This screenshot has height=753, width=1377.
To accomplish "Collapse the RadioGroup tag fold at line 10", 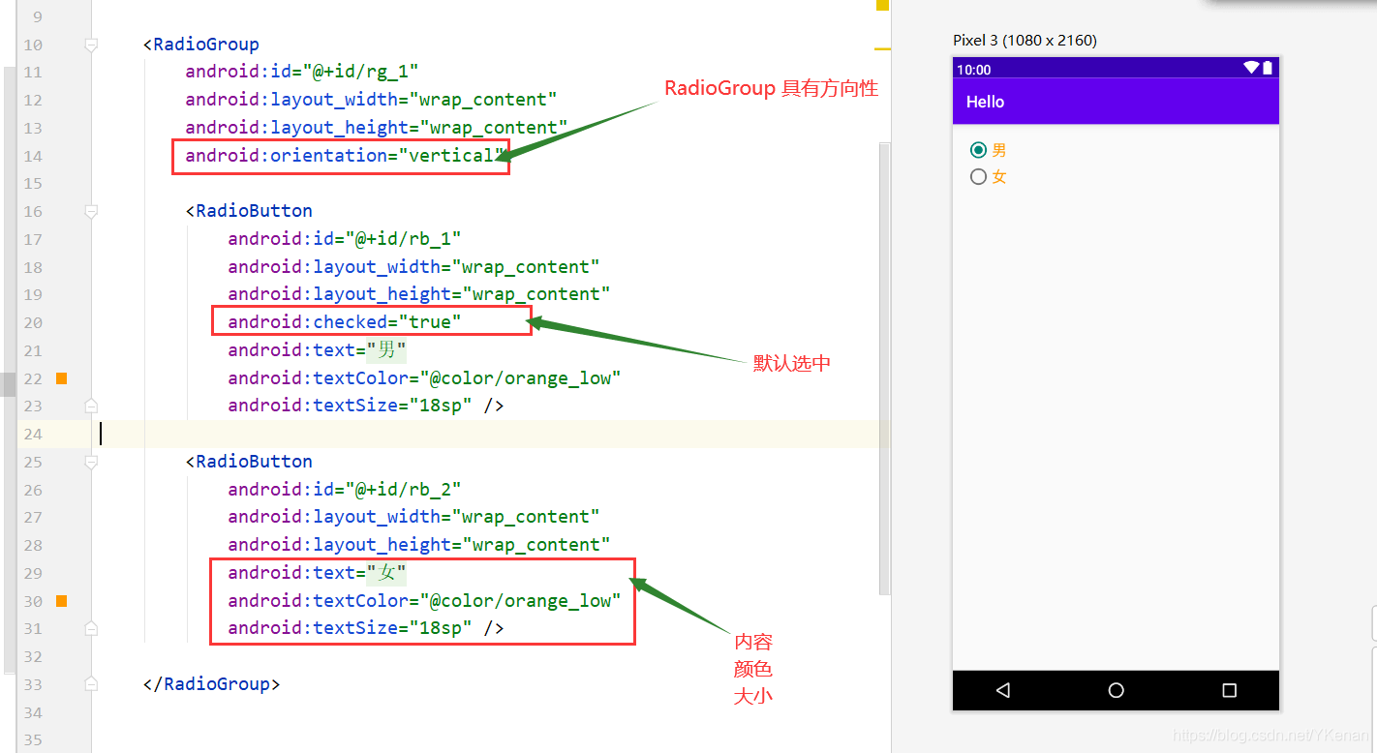I will pos(91,45).
